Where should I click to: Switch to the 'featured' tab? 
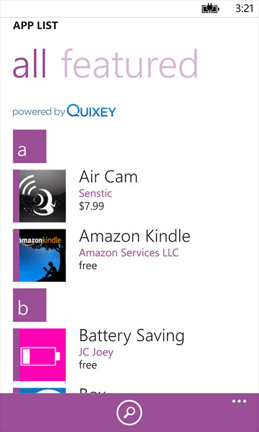pos(129,64)
